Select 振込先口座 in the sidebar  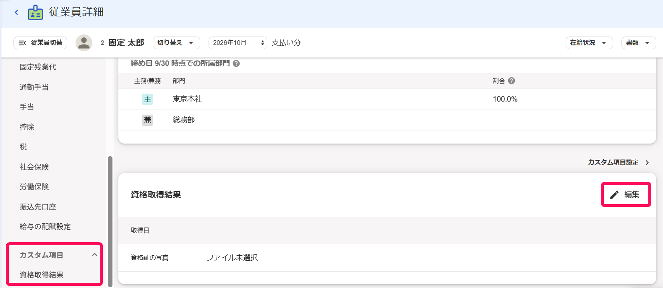38,207
